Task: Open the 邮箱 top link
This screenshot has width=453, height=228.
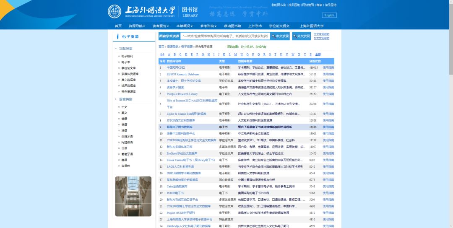Action: pyautogui.click(x=319, y=5)
